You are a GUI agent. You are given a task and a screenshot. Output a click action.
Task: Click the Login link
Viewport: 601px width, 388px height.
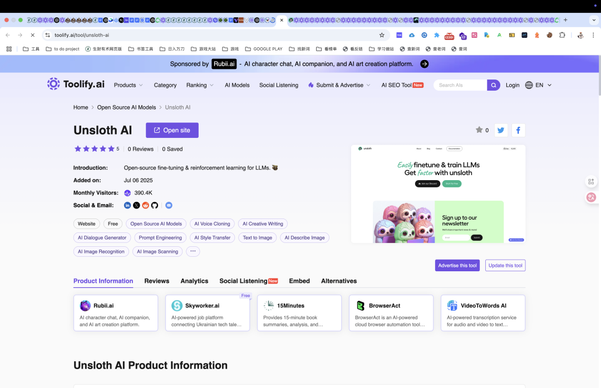click(513, 85)
